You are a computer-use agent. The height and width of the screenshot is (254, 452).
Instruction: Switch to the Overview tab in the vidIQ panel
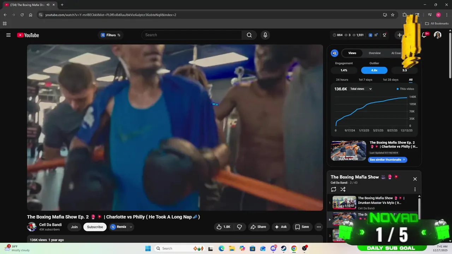click(x=375, y=53)
